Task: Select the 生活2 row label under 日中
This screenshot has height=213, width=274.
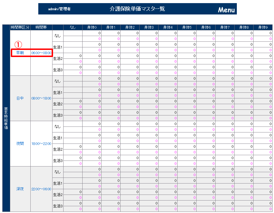Action: point(58,104)
